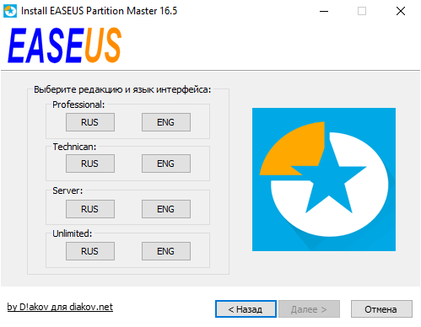Go back with the Назад button
Screen dimensions: 421x327
point(246,309)
